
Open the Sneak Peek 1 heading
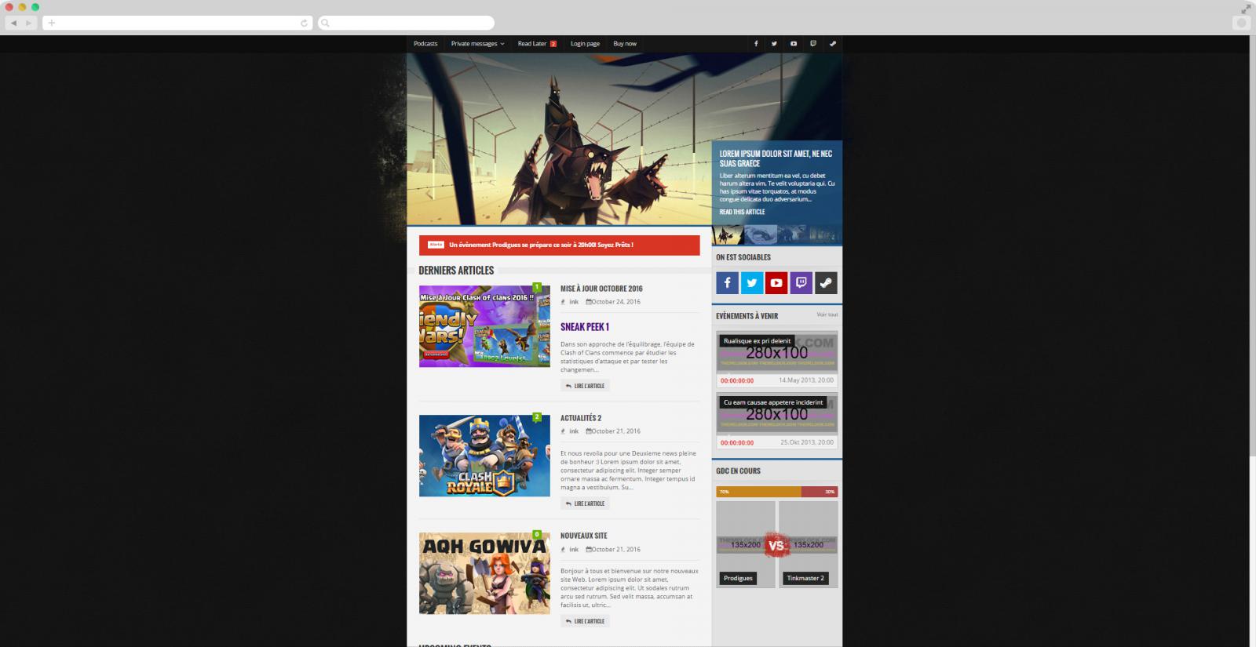tap(585, 327)
